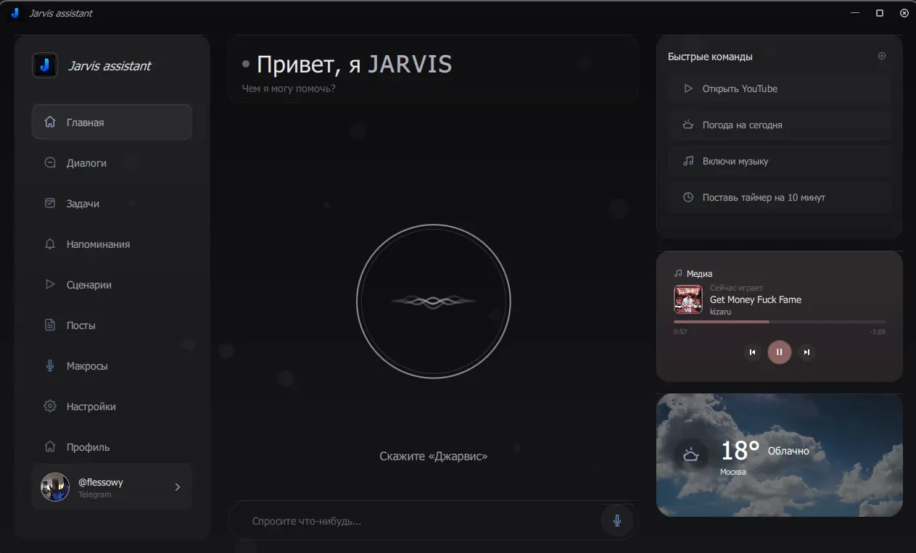This screenshot has height=553, width=916.
Task: Pause the playing track
Action: point(780,352)
